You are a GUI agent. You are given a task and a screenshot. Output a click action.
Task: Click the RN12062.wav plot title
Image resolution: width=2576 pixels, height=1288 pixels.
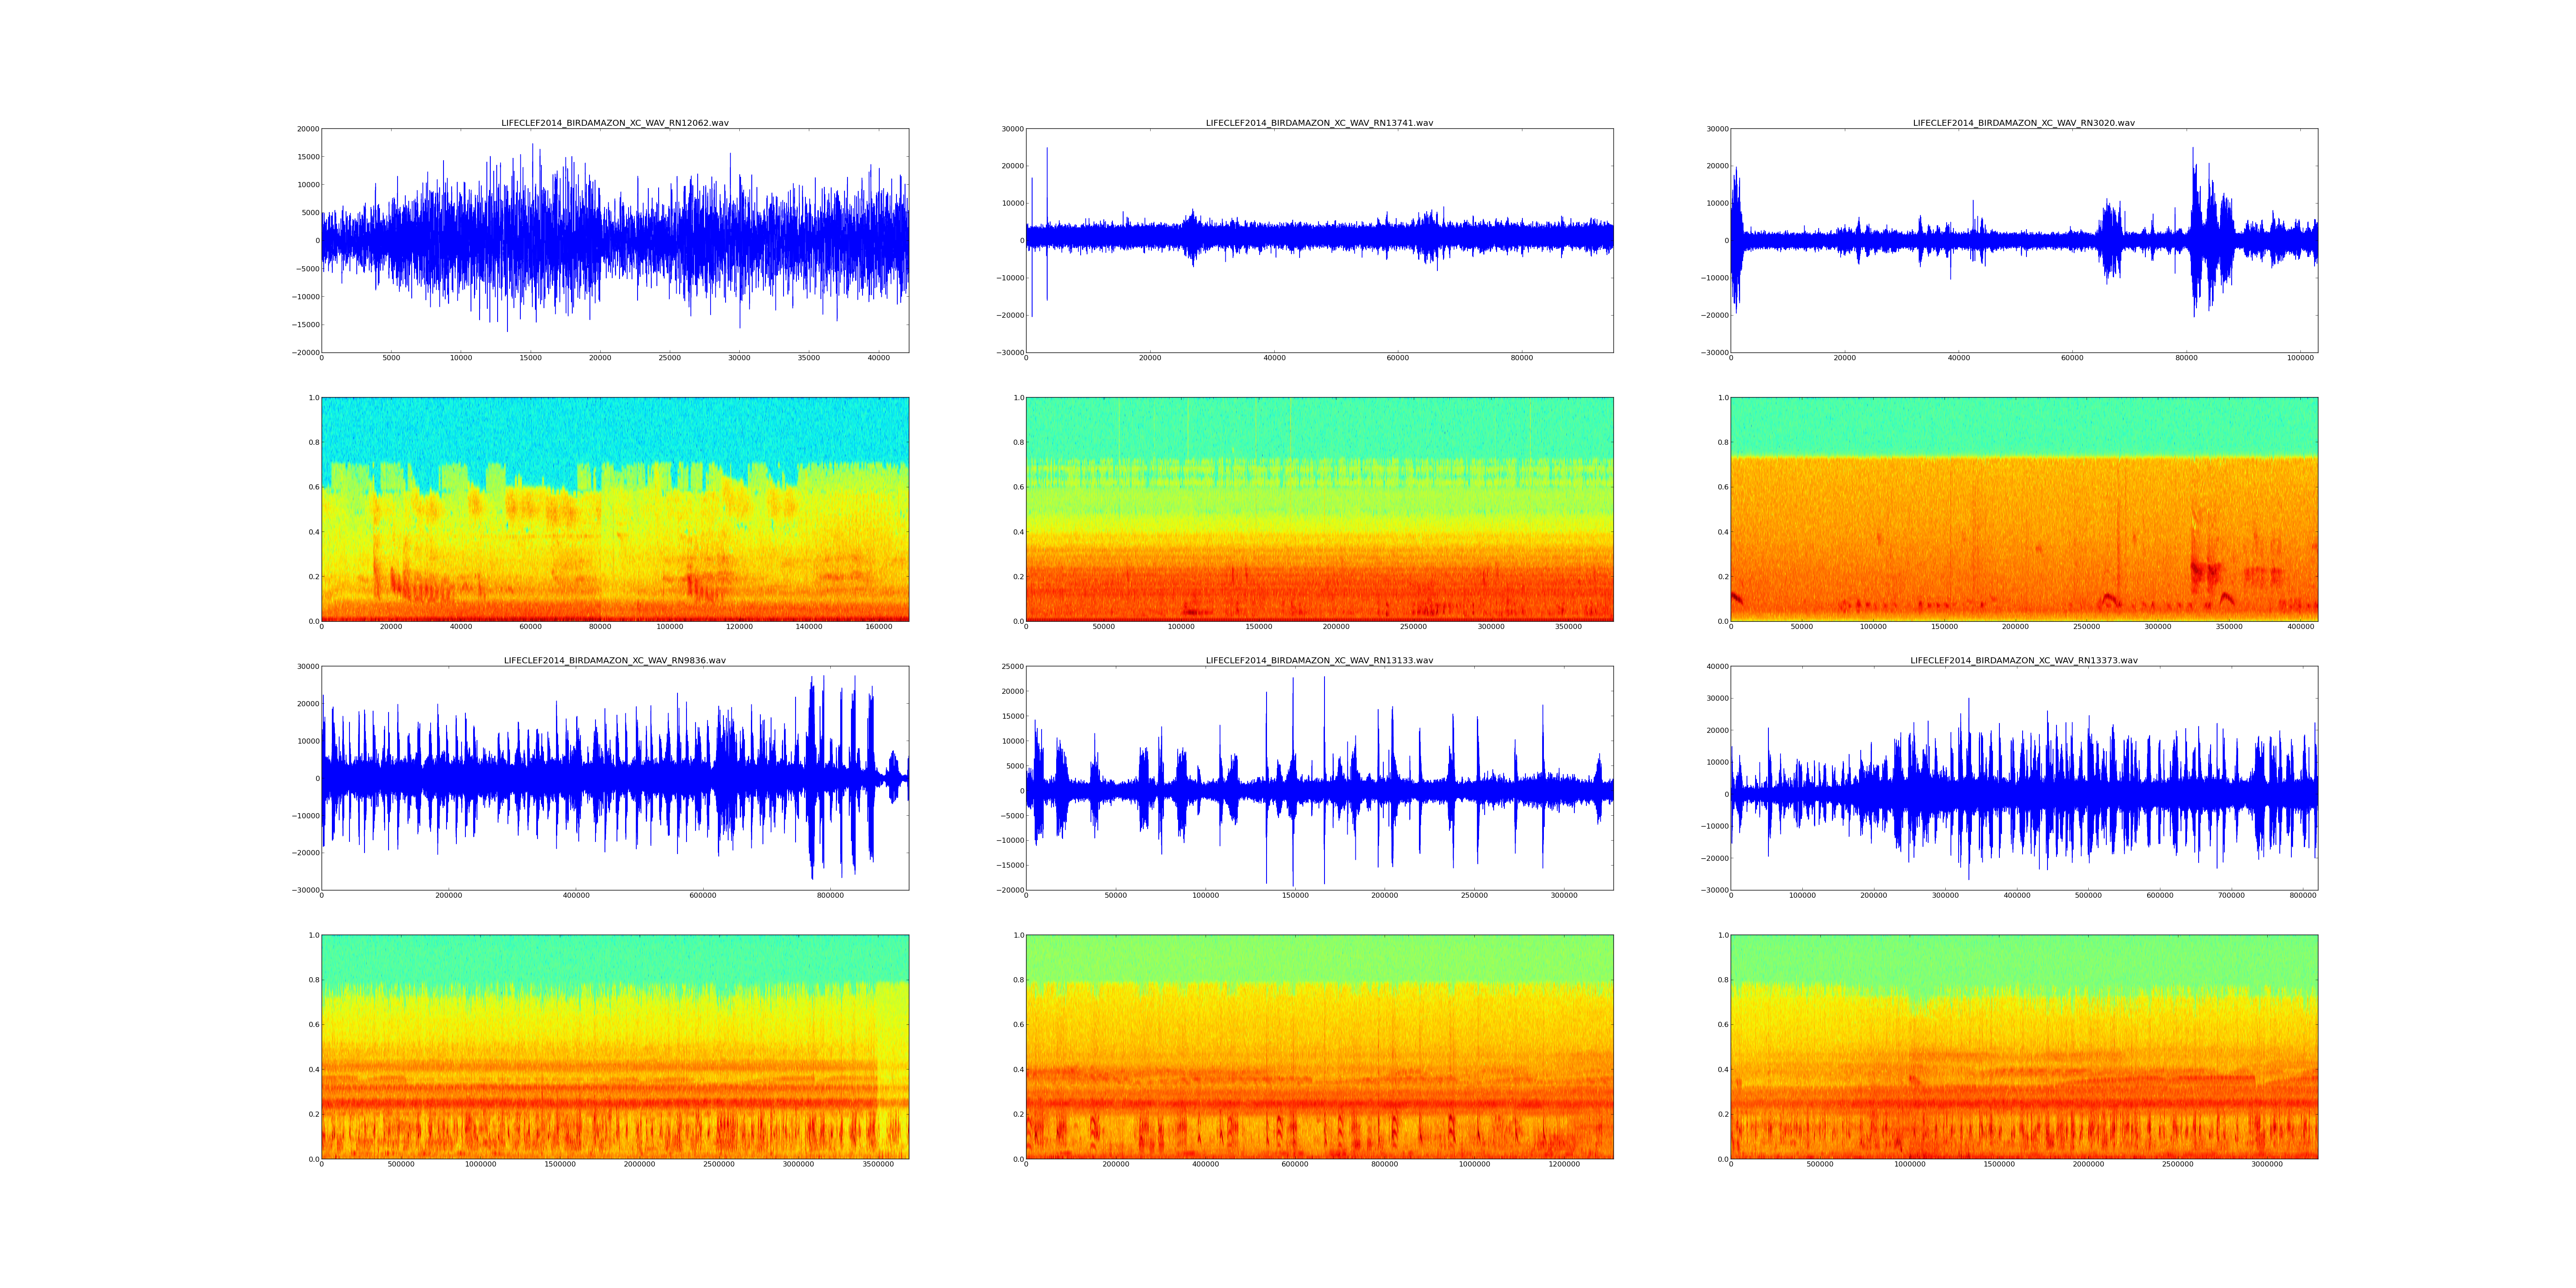click(614, 123)
